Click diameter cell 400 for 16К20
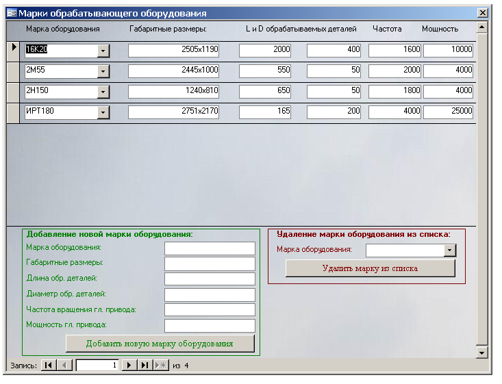Screen dimensions: 502x384 334,51
